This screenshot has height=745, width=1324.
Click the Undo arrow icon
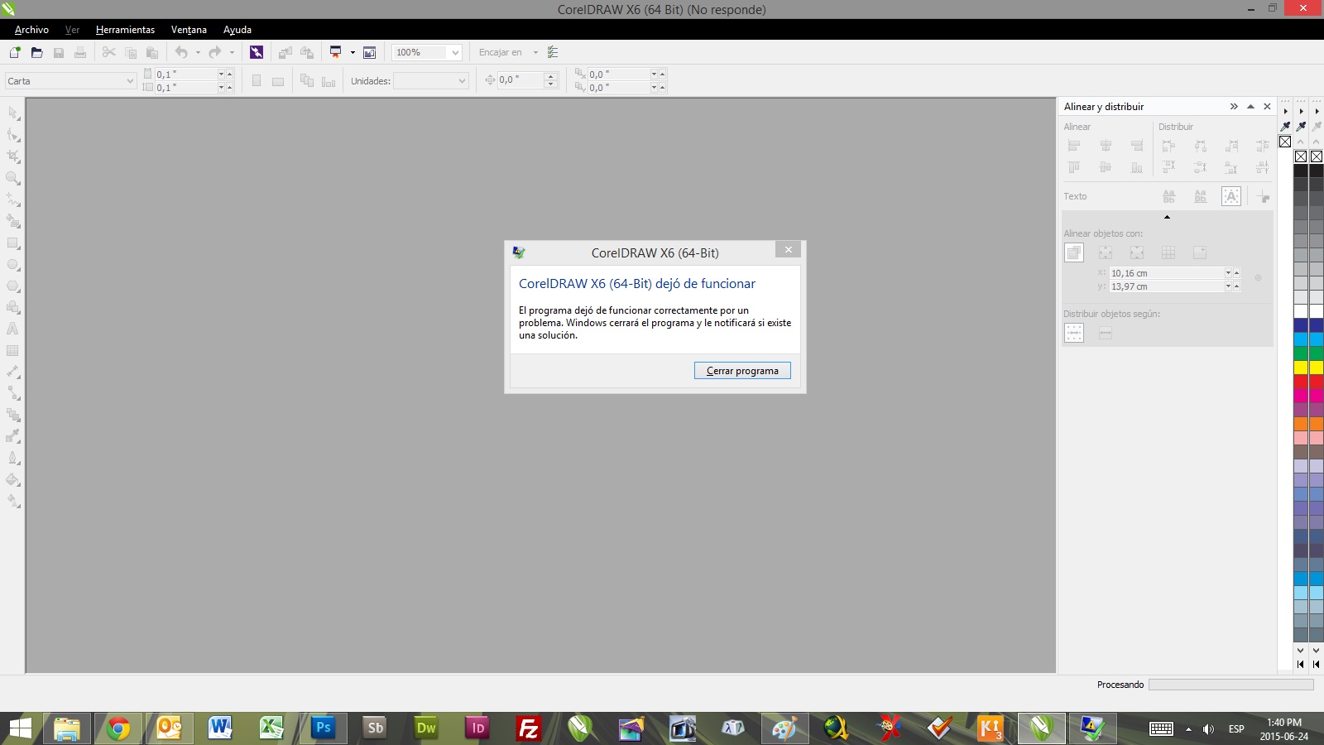(x=181, y=52)
